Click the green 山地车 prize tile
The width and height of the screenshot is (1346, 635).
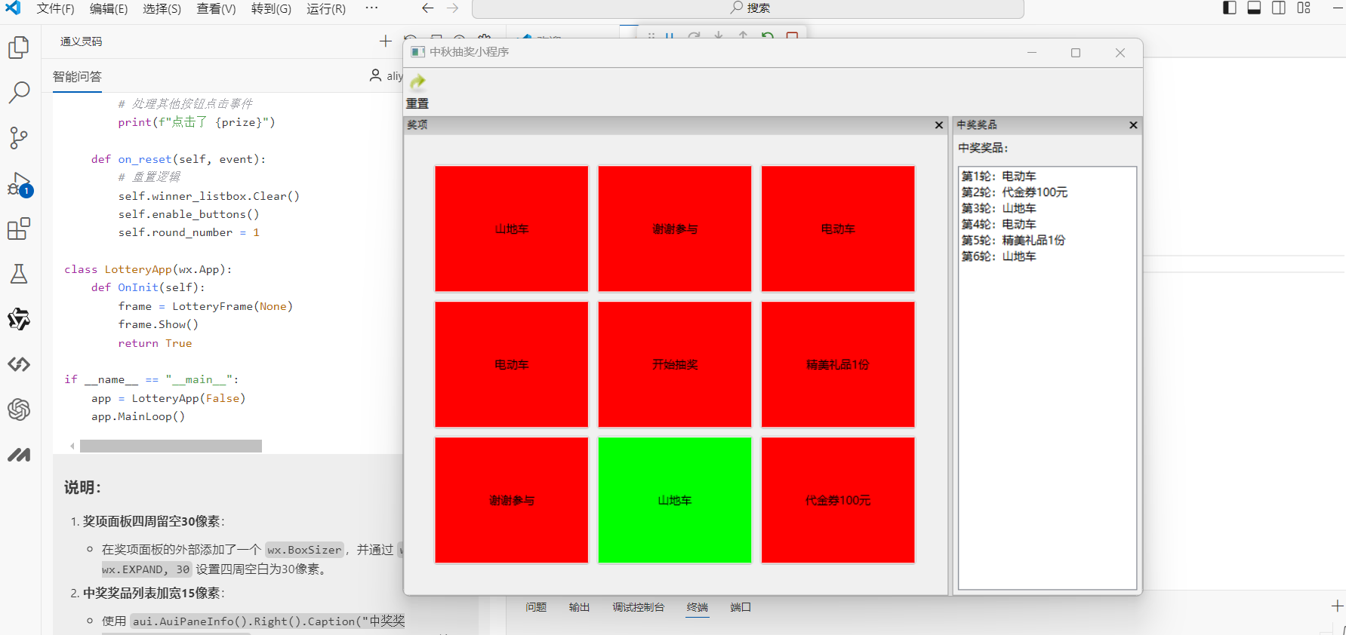(x=675, y=500)
